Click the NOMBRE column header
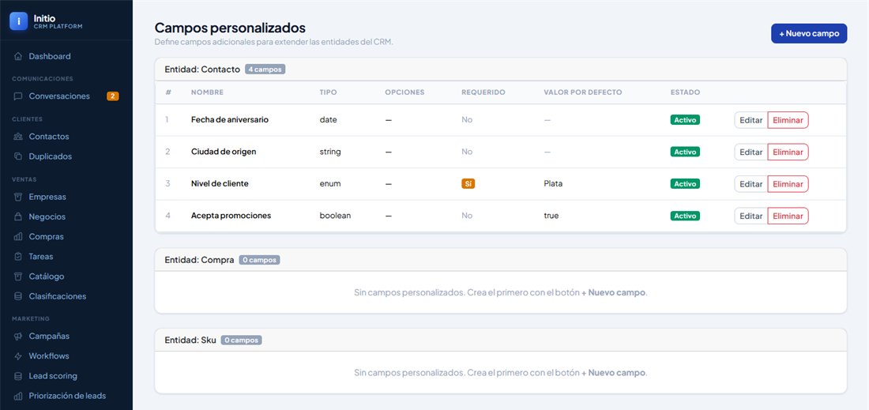This screenshot has width=869, height=410. click(x=207, y=92)
